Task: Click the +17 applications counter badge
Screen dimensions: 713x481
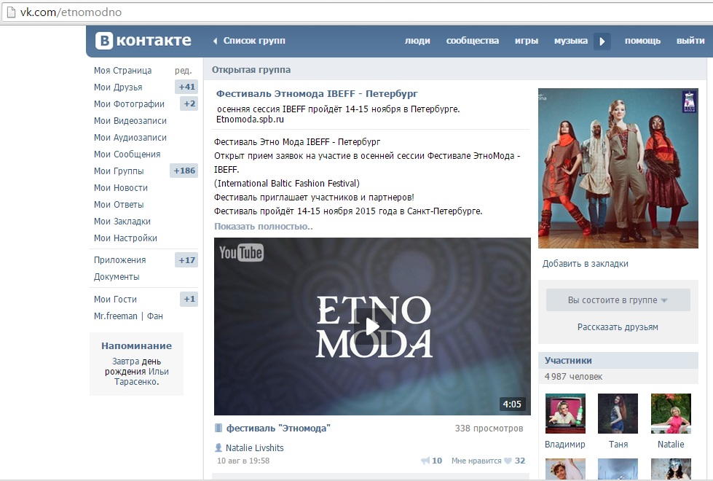Action: click(186, 260)
